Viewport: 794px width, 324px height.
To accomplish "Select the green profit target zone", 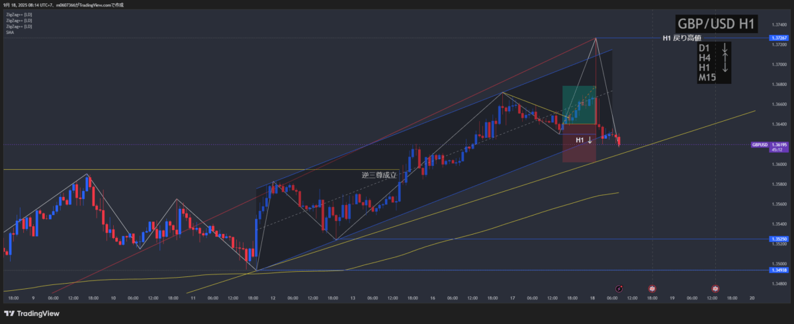I will [x=579, y=104].
